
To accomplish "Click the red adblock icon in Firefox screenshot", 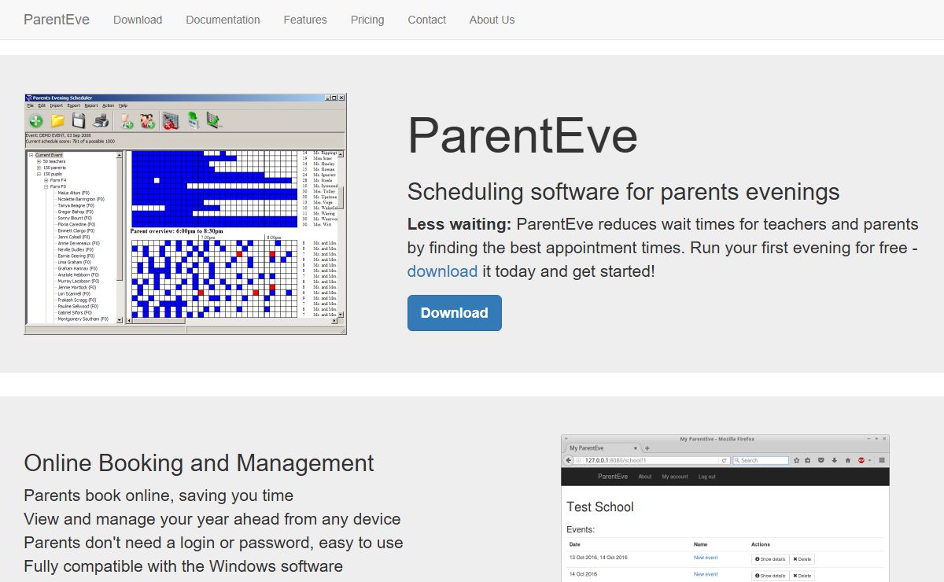I will [x=861, y=460].
